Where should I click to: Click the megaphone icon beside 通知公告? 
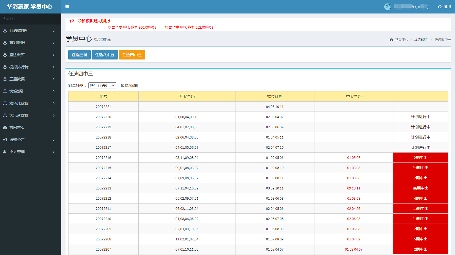[5, 140]
